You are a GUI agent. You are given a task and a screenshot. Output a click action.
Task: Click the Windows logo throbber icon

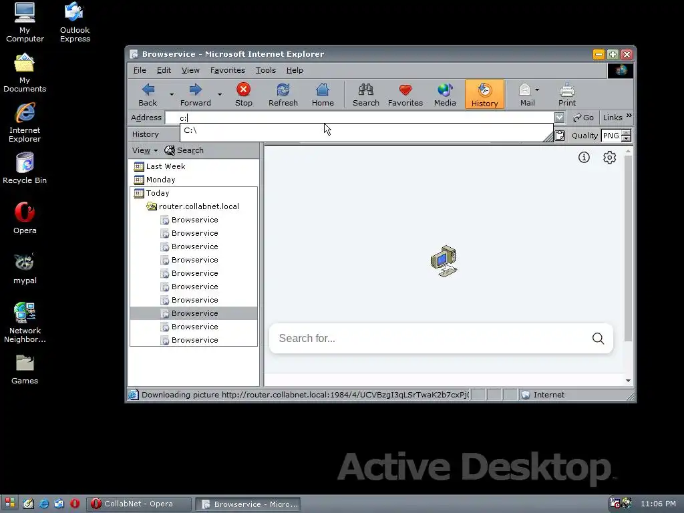click(x=621, y=70)
